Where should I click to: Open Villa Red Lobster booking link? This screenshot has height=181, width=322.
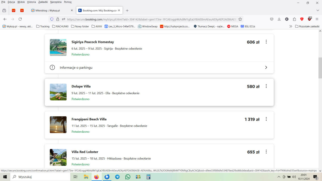point(85,152)
